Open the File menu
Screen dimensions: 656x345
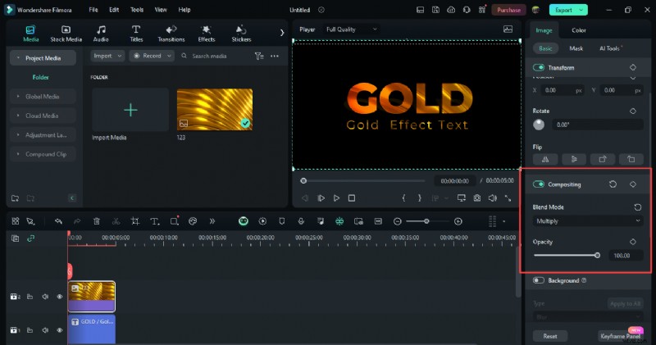[x=93, y=10]
